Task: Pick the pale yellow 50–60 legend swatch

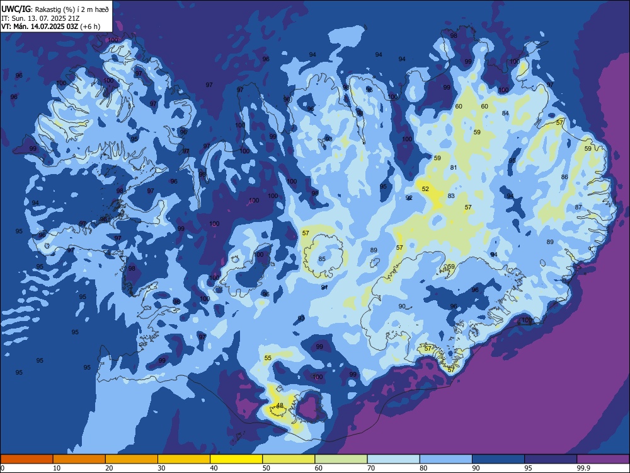Action: (x=289, y=459)
